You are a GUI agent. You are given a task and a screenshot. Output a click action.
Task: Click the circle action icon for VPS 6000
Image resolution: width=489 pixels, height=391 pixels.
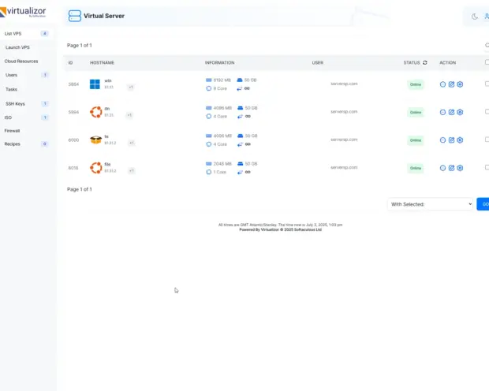pos(442,140)
